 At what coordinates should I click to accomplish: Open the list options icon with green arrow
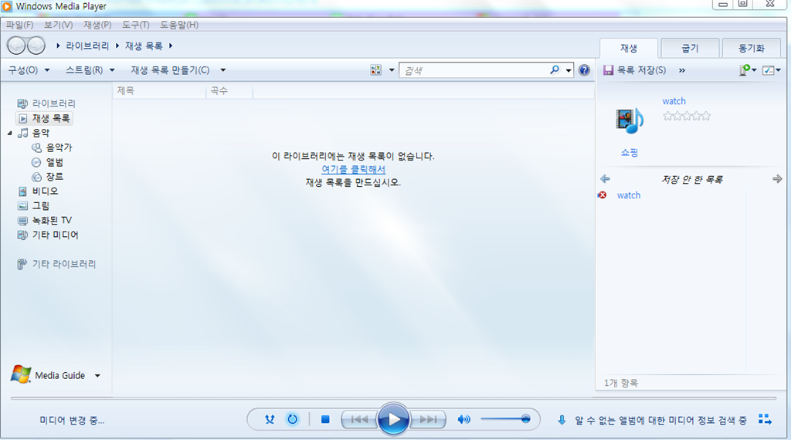click(x=747, y=70)
